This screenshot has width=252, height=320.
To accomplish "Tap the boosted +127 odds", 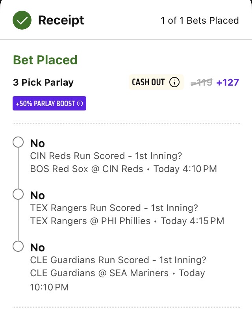I will point(228,82).
